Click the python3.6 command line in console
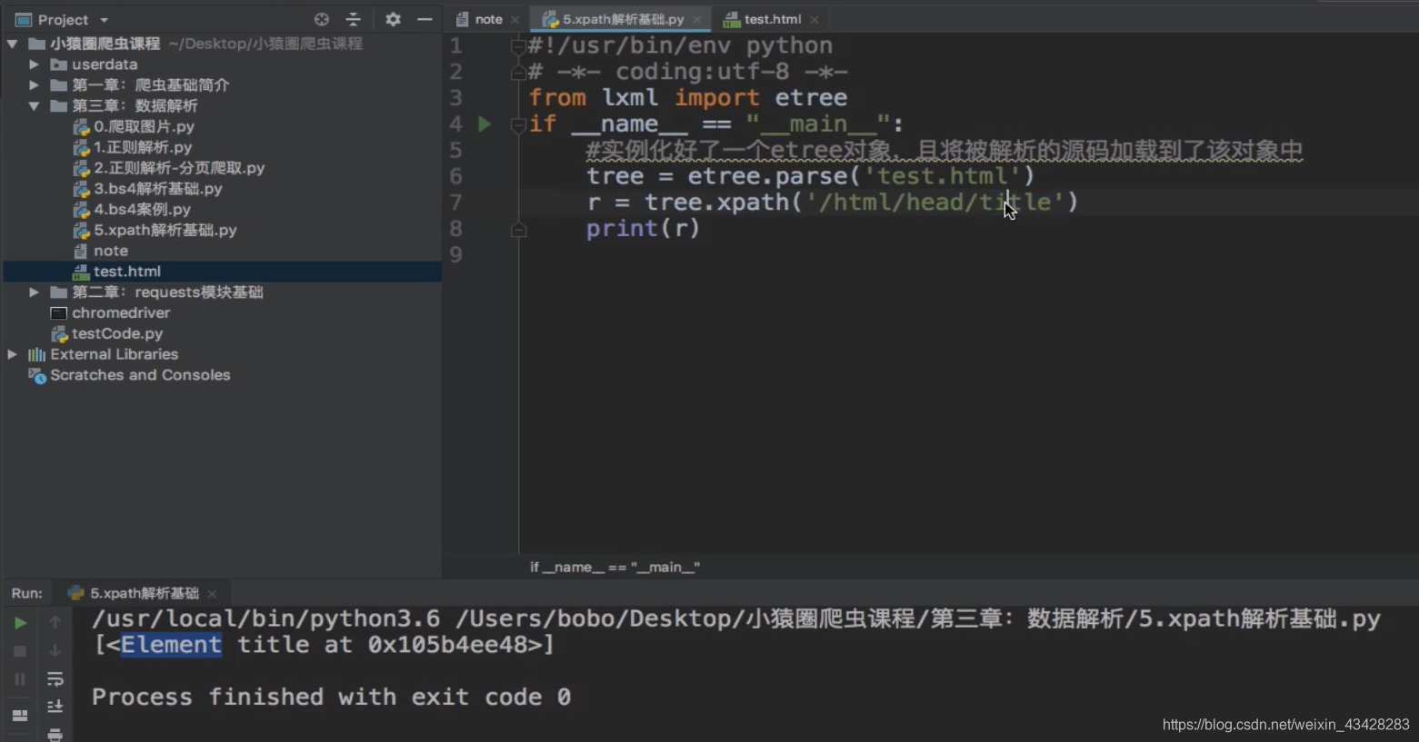This screenshot has width=1419, height=742. point(736,618)
